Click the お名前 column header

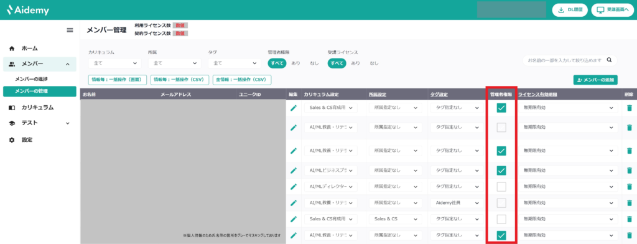pyautogui.click(x=88, y=95)
